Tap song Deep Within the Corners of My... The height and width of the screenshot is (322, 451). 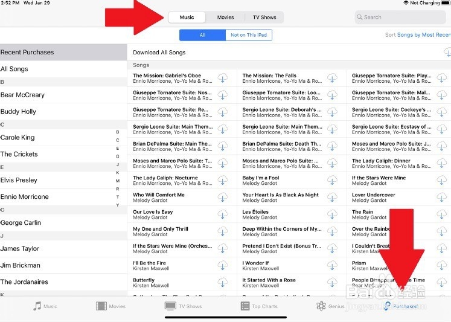pyautogui.click(x=282, y=231)
